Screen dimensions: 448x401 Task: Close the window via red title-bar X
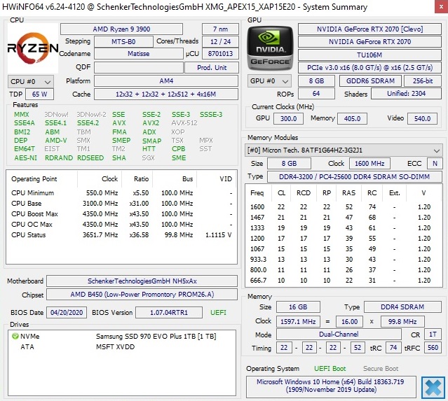(x=442, y=6)
